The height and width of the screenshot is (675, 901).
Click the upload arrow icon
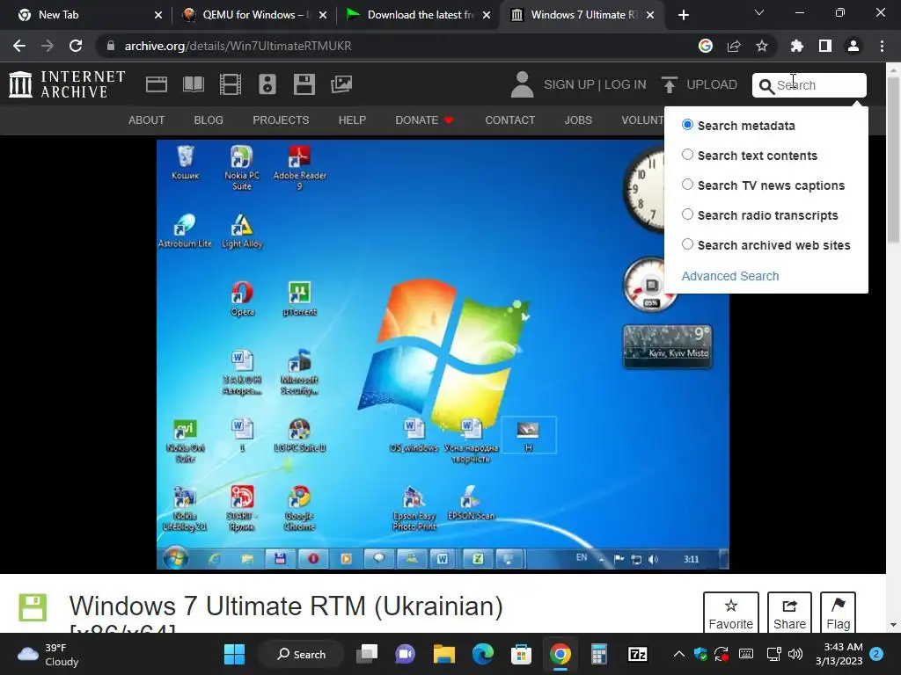[669, 84]
